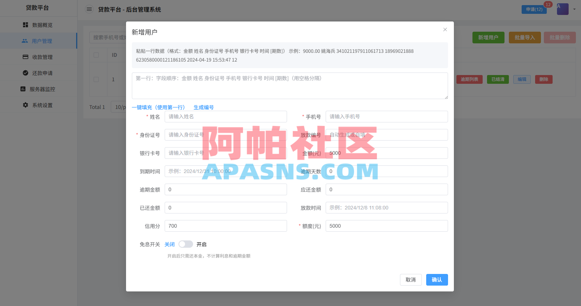Click the 批量导入 button
This screenshot has height=306, width=581.
[525, 38]
